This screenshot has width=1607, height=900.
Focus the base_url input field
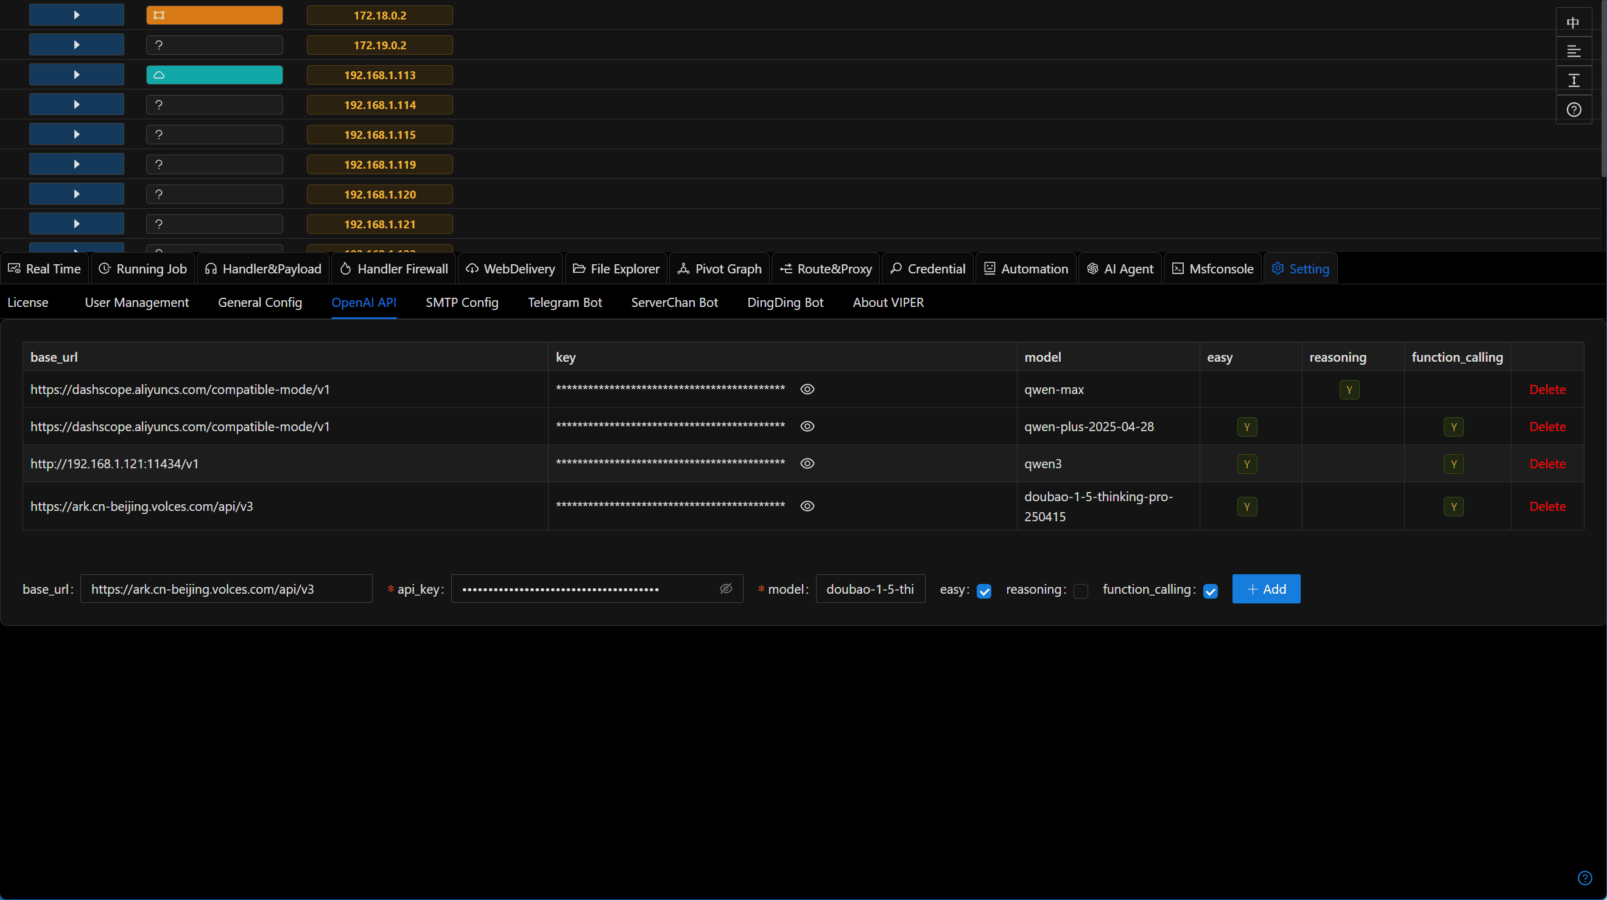[x=227, y=589]
